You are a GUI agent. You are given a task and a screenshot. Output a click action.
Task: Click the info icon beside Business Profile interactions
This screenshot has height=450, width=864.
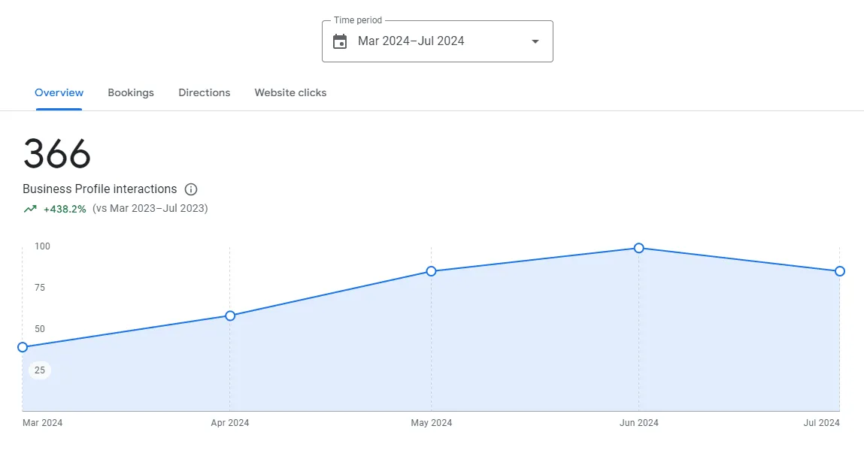coord(191,189)
